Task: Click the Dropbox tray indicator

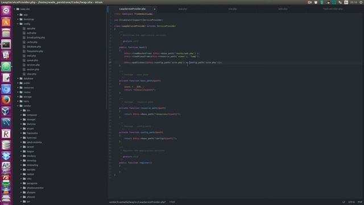Action: (316, 2)
